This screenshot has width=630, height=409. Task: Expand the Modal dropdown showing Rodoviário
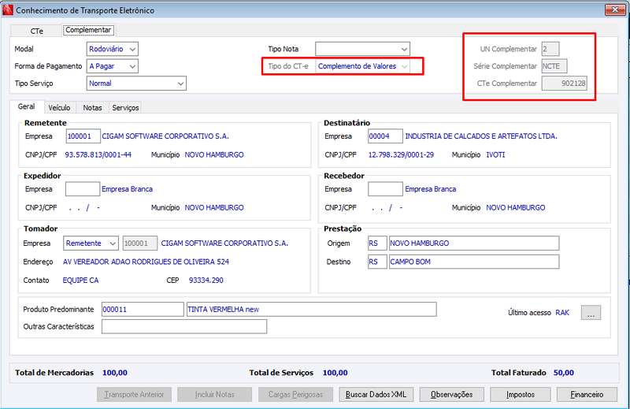[x=113, y=49]
